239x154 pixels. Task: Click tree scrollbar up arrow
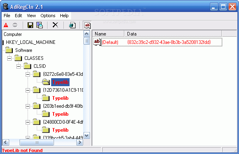click(x=87, y=34)
